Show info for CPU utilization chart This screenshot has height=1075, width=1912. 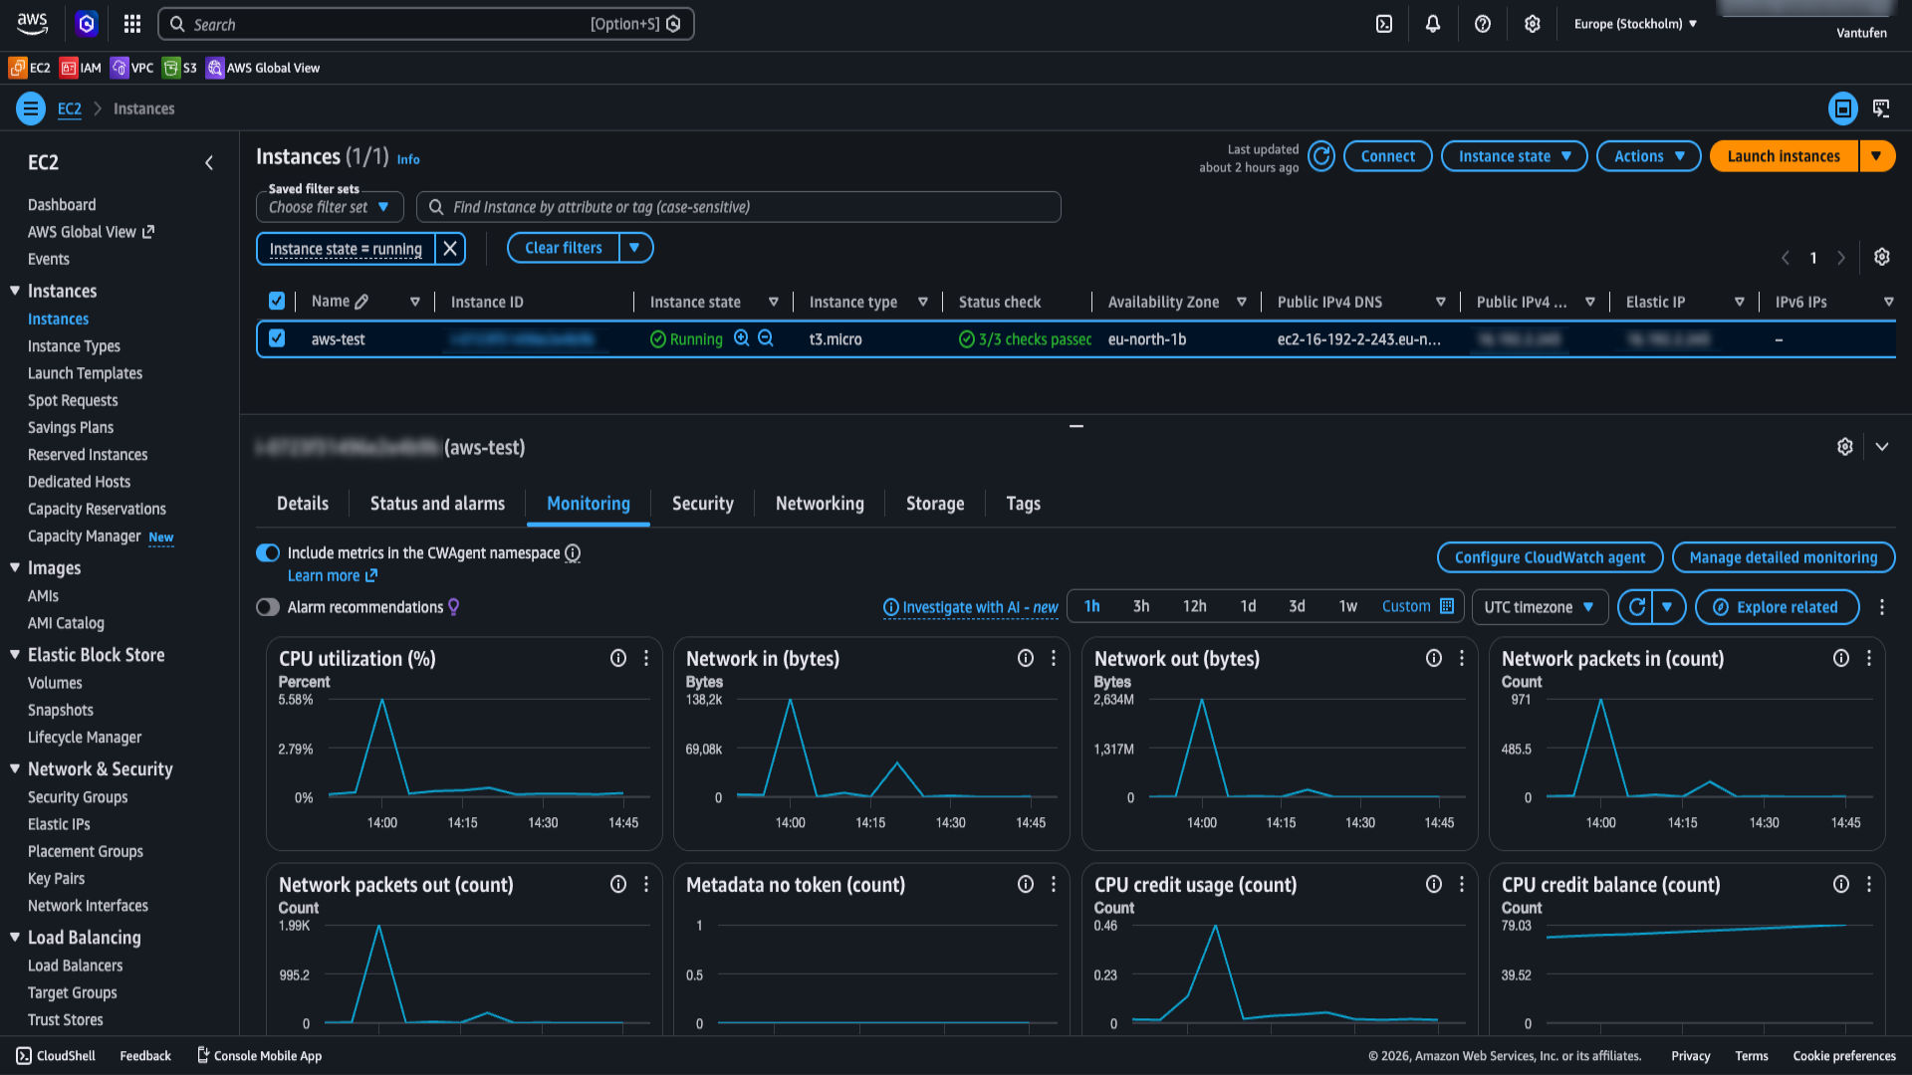618,658
